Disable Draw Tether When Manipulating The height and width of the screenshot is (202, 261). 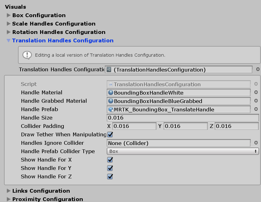[110, 134]
